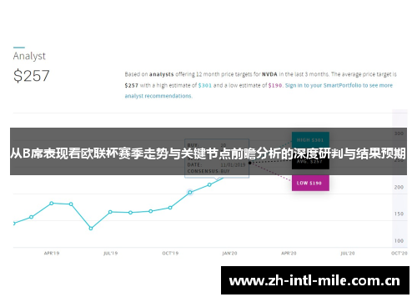The width and height of the screenshot is (417, 302).
Task: Click the lowest chart data point near JUN'19
Action: click(91, 229)
